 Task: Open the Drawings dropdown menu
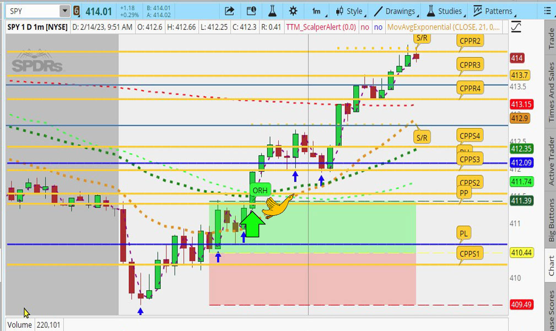(x=395, y=12)
